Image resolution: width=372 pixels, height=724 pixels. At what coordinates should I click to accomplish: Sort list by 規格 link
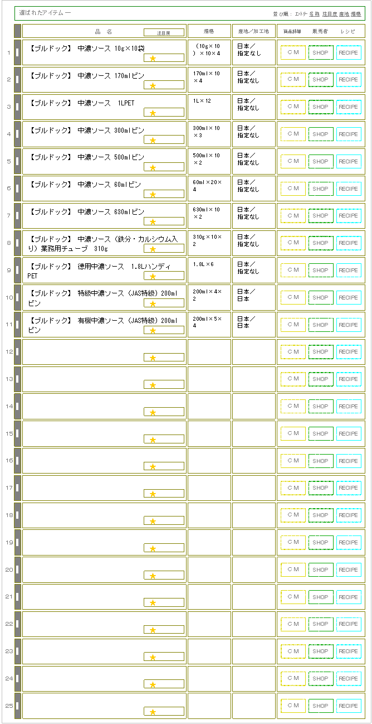pyautogui.click(x=356, y=13)
